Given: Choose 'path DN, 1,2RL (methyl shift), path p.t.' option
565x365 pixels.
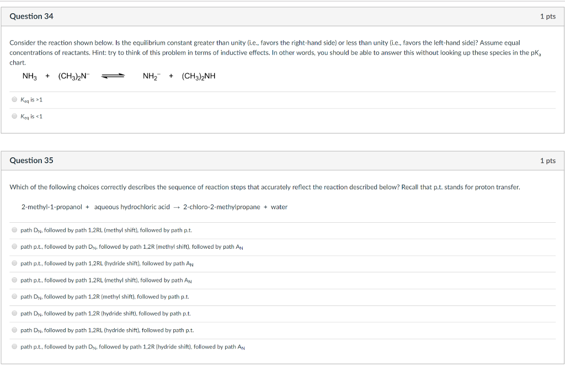Looking at the screenshot, I should pos(14,230).
